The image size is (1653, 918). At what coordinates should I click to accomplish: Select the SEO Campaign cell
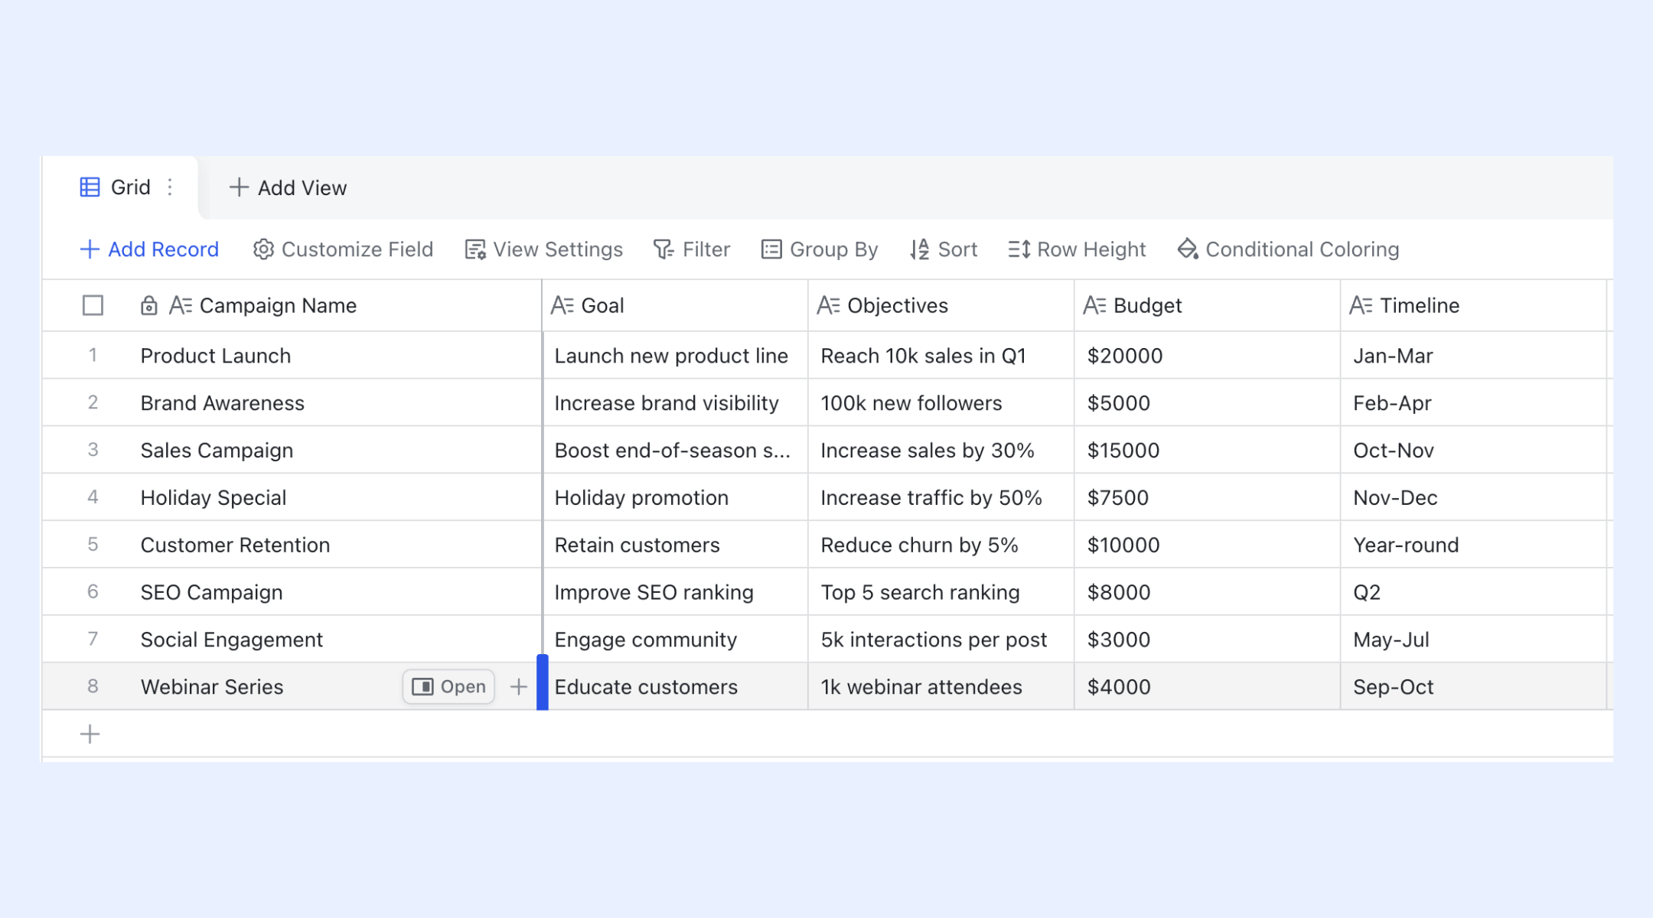coord(334,593)
